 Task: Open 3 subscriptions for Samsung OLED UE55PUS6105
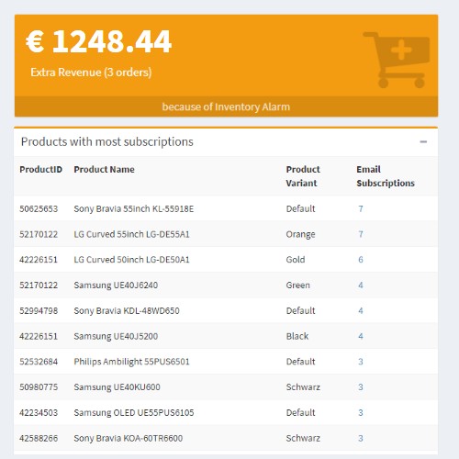(361, 412)
